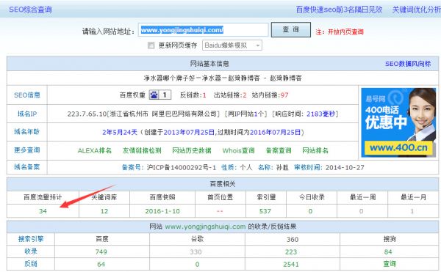Open the SEO综合查询 header link
The height and width of the screenshot is (272, 441).
[30, 10]
